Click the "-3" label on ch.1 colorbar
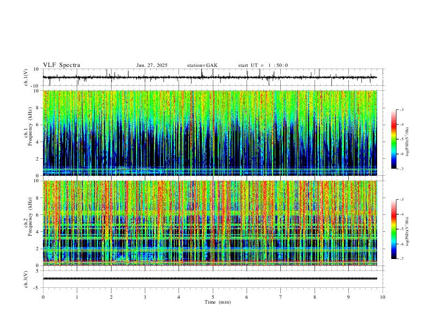The height and width of the screenshot is (333, 431). tap(402, 110)
